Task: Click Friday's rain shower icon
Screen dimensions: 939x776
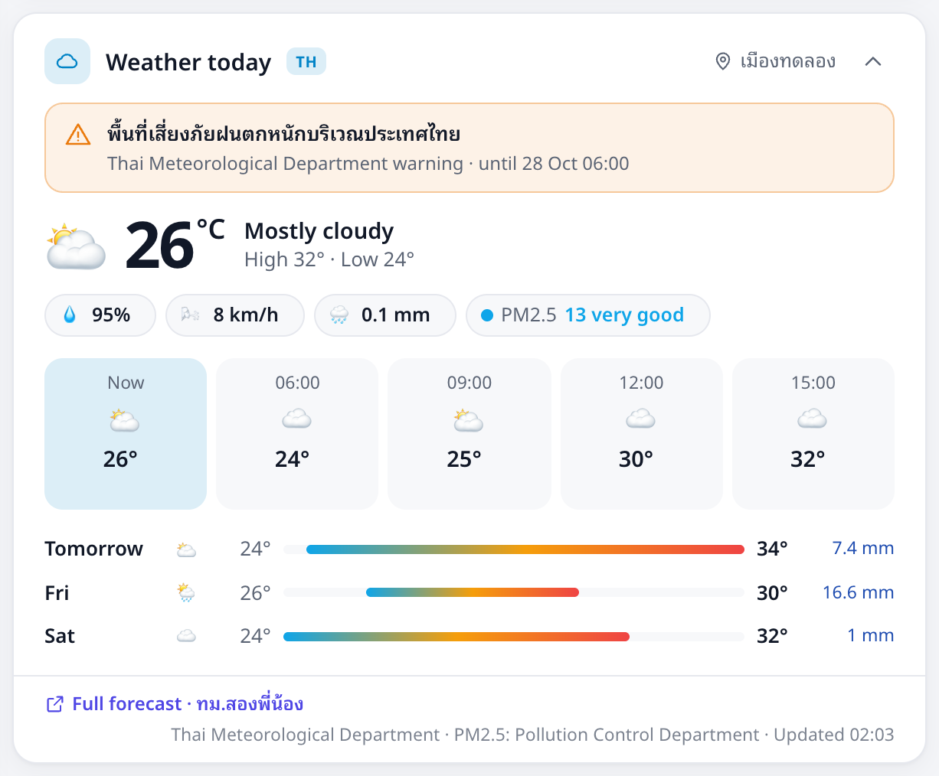Action: 186,593
